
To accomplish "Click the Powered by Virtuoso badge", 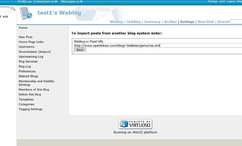I will click(136, 124).
